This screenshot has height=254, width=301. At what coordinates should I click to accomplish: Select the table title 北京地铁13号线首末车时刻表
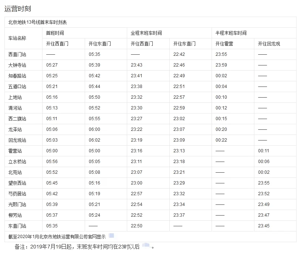[40, 22]
